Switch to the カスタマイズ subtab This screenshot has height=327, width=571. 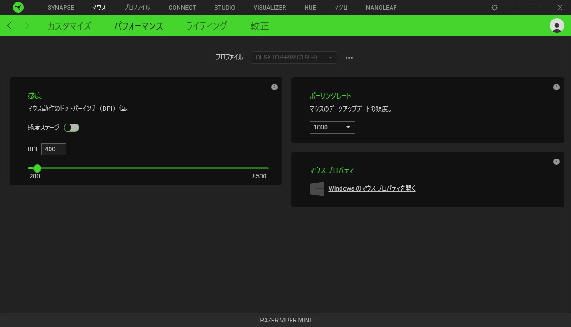(x=70, y=26)
